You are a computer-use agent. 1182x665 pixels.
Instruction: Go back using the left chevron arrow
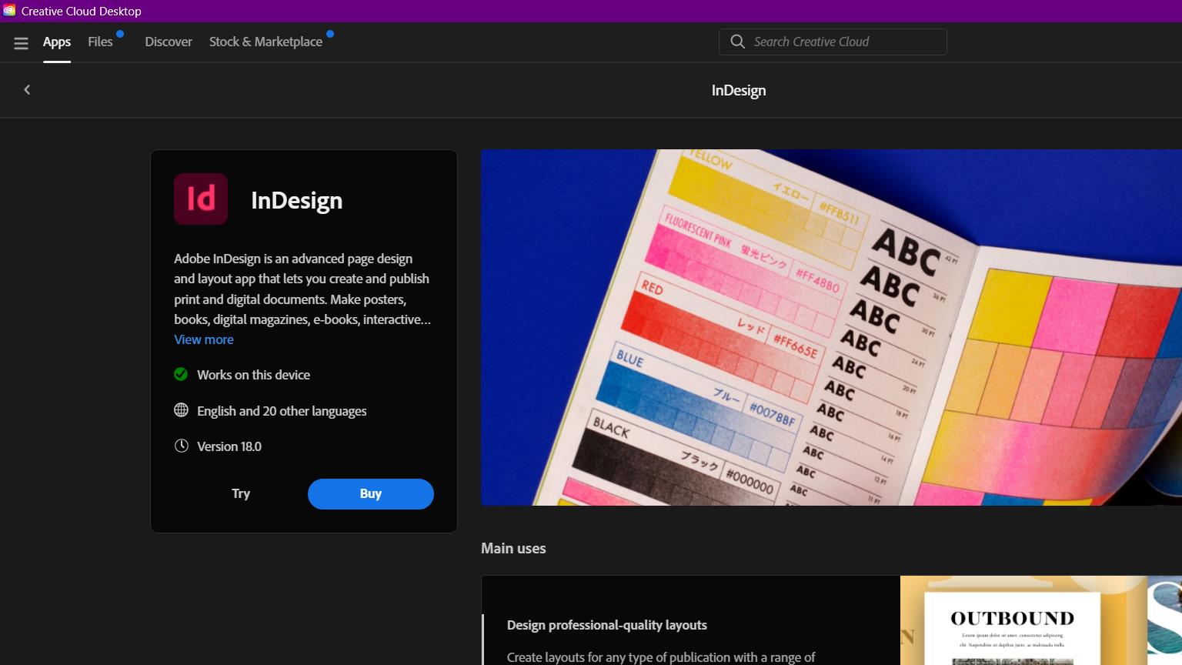tap(27, 90)
